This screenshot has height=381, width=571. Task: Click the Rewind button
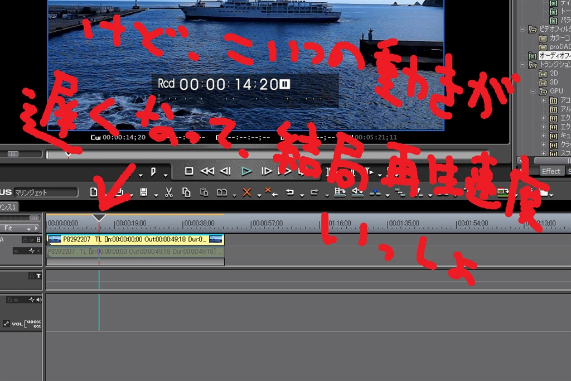tap(207, 171)
